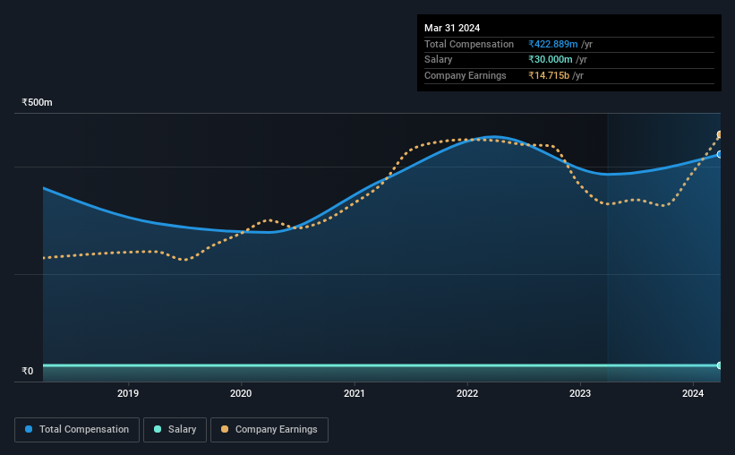Select the 2020 x-axis label
Viewport: 735px width, 455px height.
coord(241,393)
